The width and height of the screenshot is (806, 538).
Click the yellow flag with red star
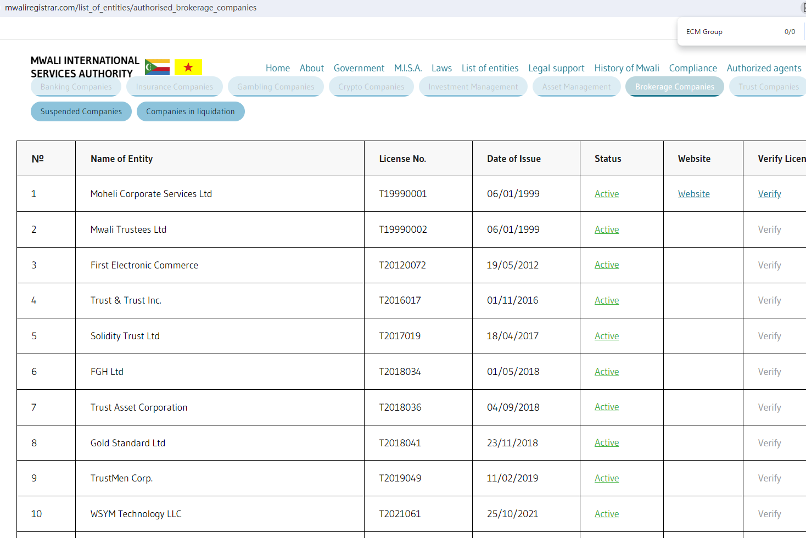(x=188, y=68)
